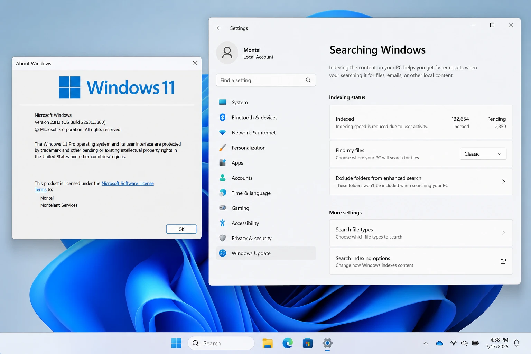This screenshot has height=354, width=531.
Task: Select Privacy & security label
Action: [x=251, y=238]
